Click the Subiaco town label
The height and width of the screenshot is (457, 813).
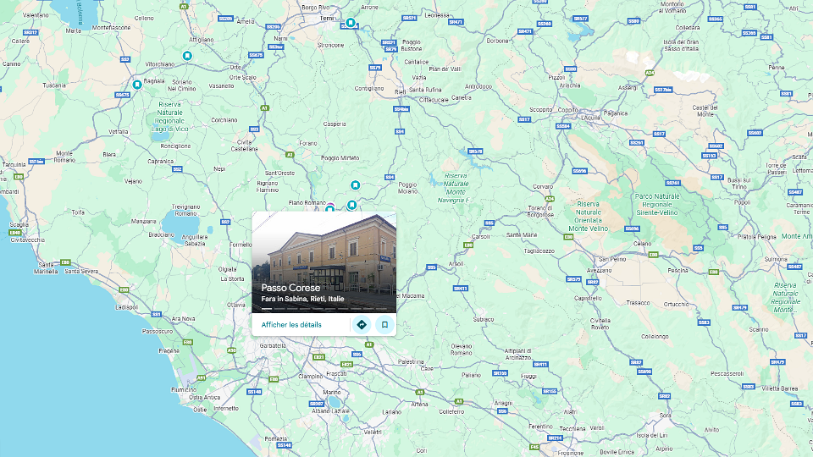click(484, 319)
